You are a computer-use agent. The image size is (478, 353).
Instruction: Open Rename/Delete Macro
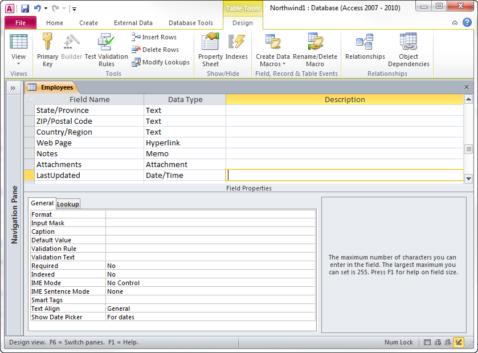point(315,50)
